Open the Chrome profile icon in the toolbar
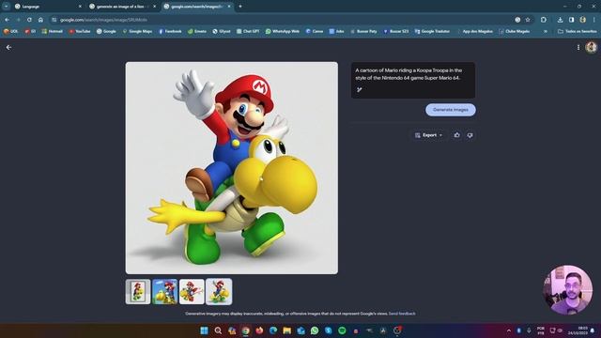The height and width of the screenshot is (338, 601). pyautogui.click(x=582, y=20)
